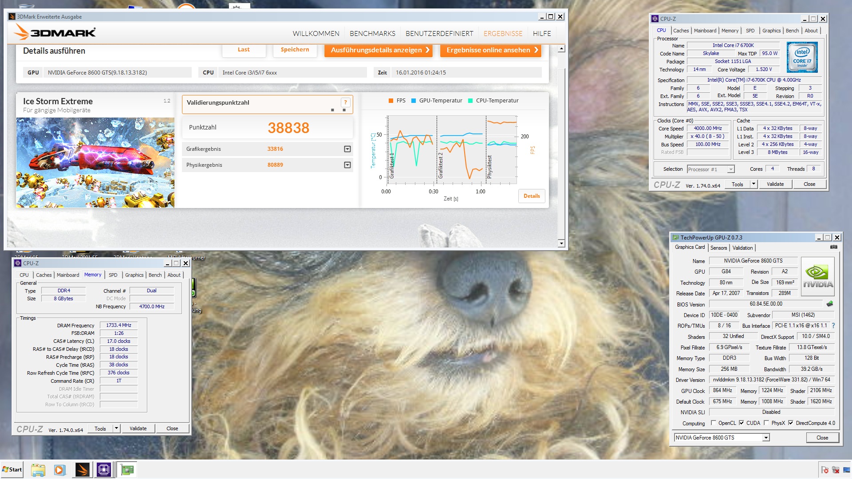The height and width of the screenshot is (479, 852).
Task: Open the BENCHMARKS tab in 3DMark
Action: [x=372, y=33]
